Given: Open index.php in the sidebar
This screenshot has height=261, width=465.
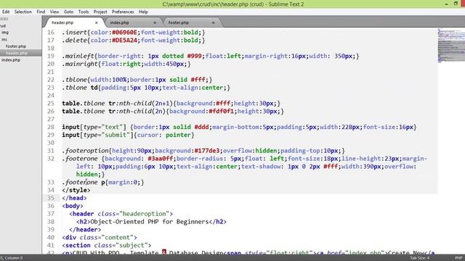Looking at the screenshot, I should coord(11,59).
